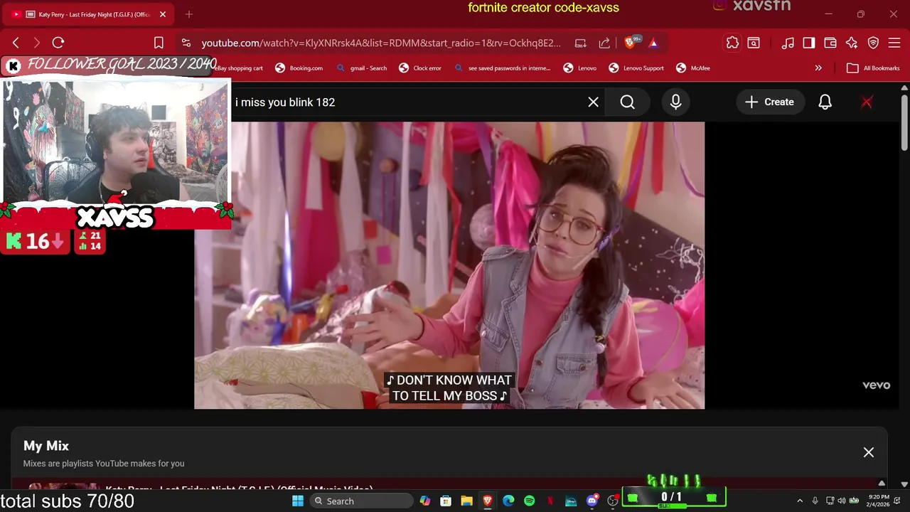Image resolution: width=910 pixels, height=512 pixels.
Task: Open the clock showing 9:20 PM
Action: tap(879, 501)
